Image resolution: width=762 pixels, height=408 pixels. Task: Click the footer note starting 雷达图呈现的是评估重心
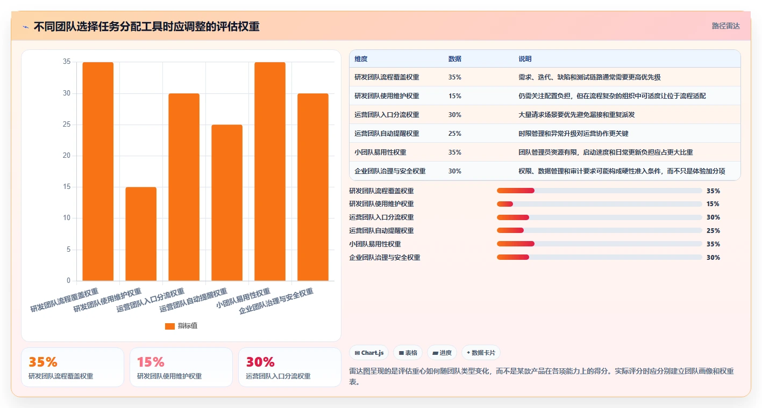click(x=542, y=377)
